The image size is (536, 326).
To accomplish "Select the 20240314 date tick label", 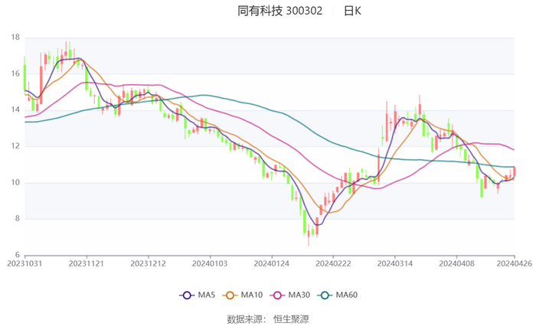I will pyautogui.click(x=392, y=264).
